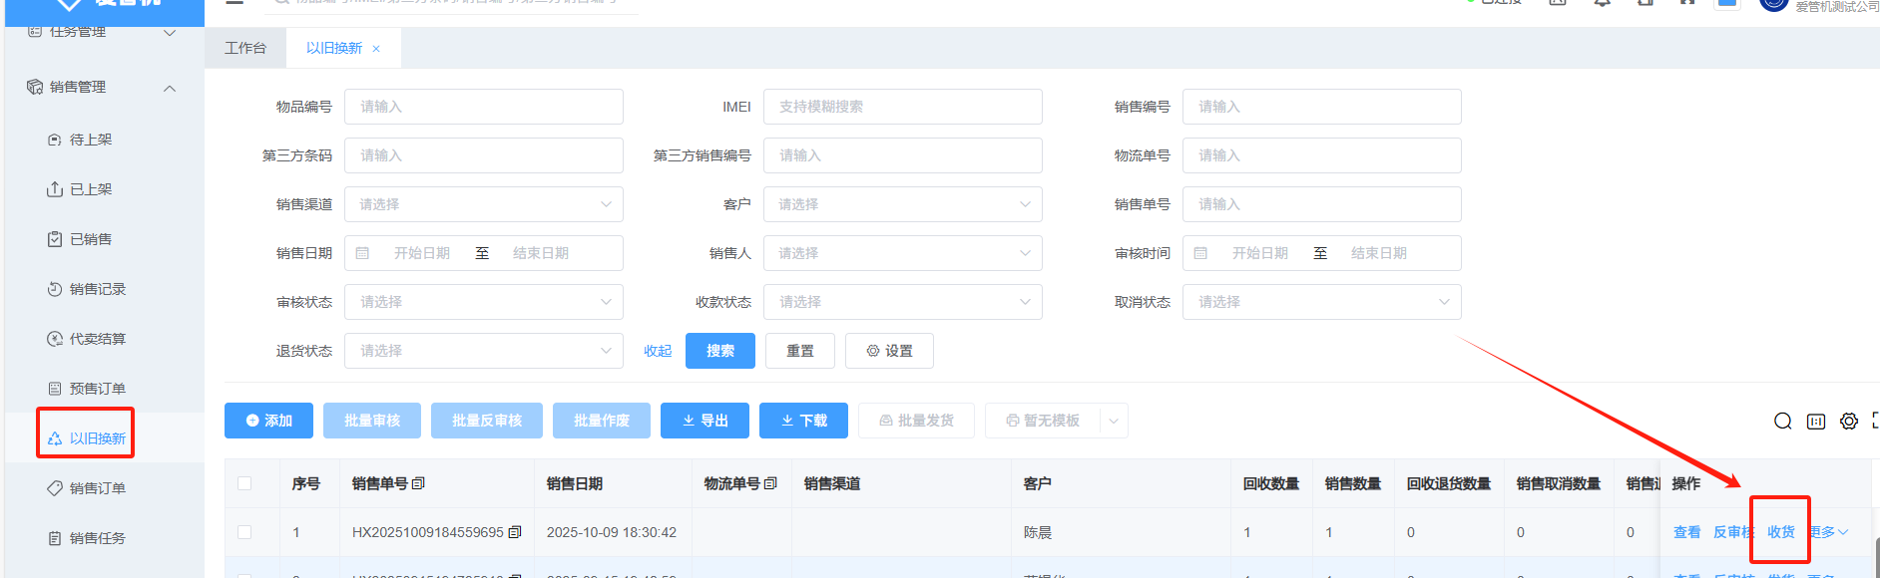The image size is (1880, 578).
Task: Click 收货 link for the first order
Action: click(x=1780, y=532)
